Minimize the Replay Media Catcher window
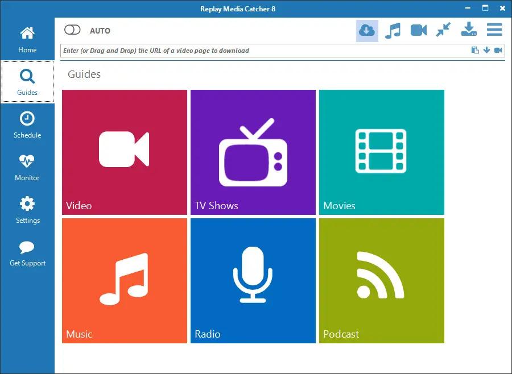Viewport: 512px width, 374px height. [x=468, y=8]
